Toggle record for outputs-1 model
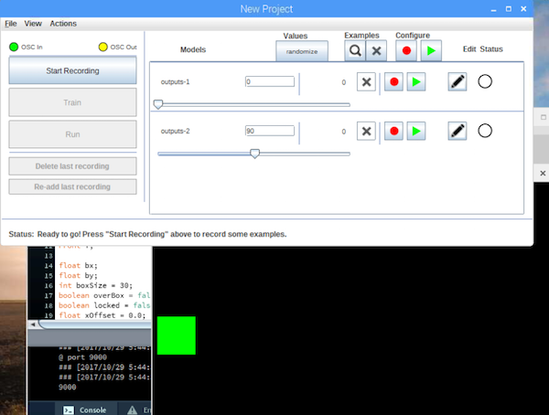549x415 pixels. click(x=393, y=82)
